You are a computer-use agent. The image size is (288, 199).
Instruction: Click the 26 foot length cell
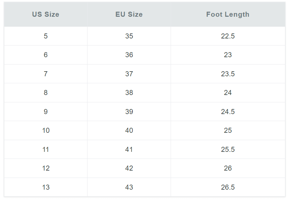[x=228, y=168]
